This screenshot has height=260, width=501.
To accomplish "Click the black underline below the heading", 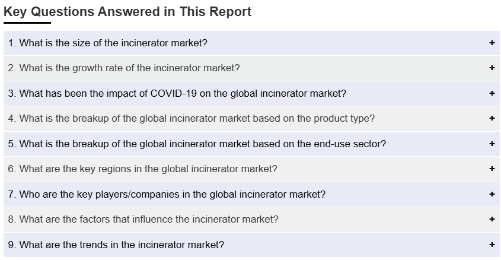I will [x=27, y=23].
